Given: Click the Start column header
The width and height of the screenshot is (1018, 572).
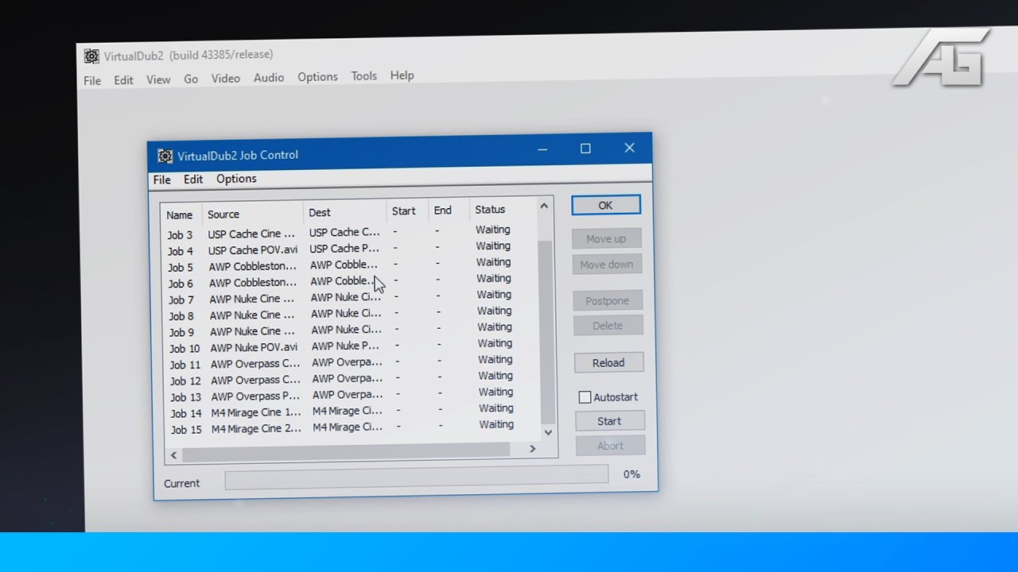Looking at the screenshot, I should point(407,211).
